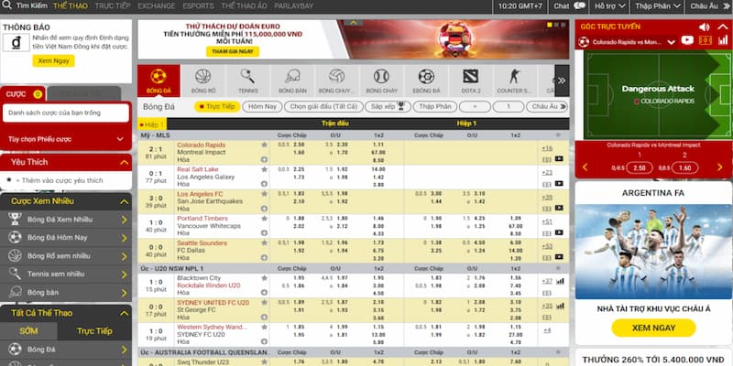This screenshot has height=366, width=733.
Task: Select the Counter Strike esports icon
Action: [515, 81]
